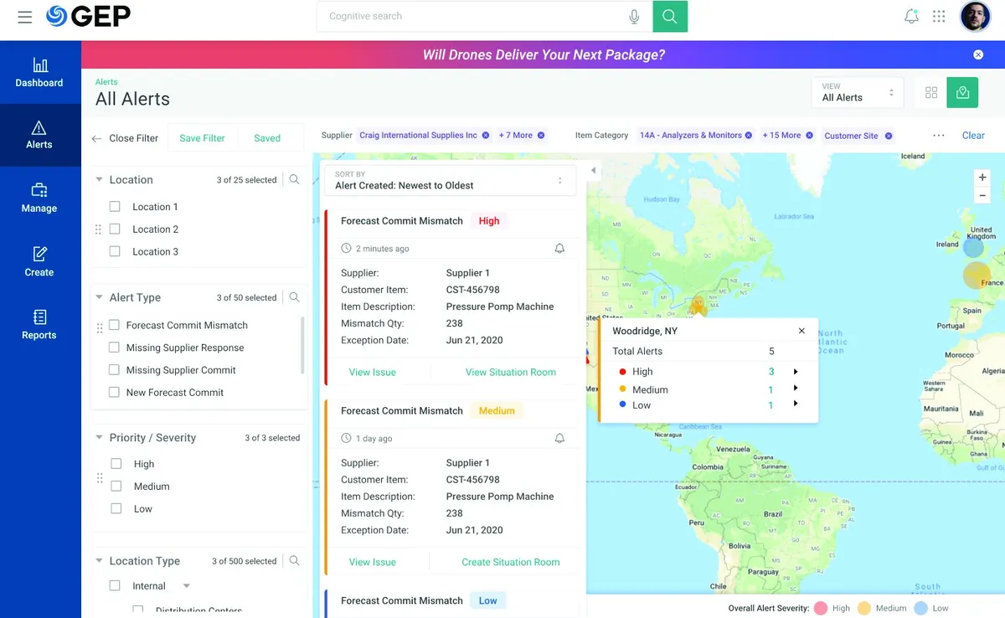Expand Medium alerts in Woodridge popup

(x=796, y=389)
